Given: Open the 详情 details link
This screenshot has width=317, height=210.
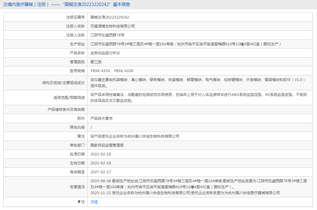Looking at the screenshot, I should tap(94, 202).
